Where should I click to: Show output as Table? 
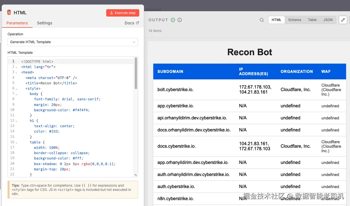312,20
